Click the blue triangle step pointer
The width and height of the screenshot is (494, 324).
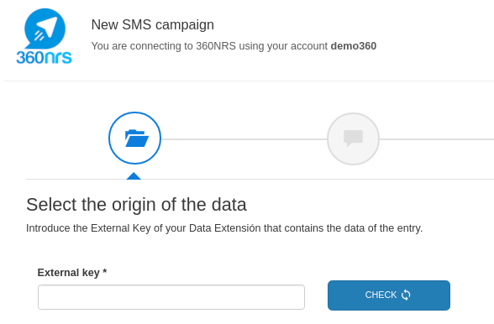134,175
